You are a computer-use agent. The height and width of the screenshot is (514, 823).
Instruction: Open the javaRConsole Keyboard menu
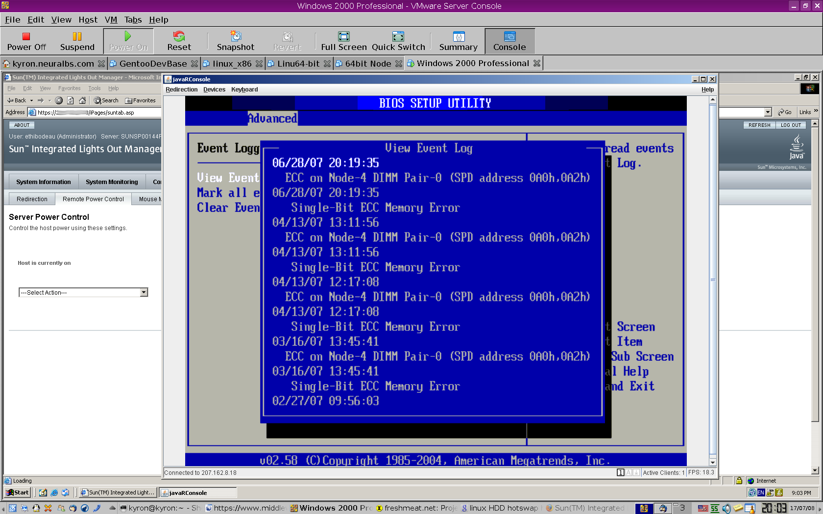click(x=244, y=90)
